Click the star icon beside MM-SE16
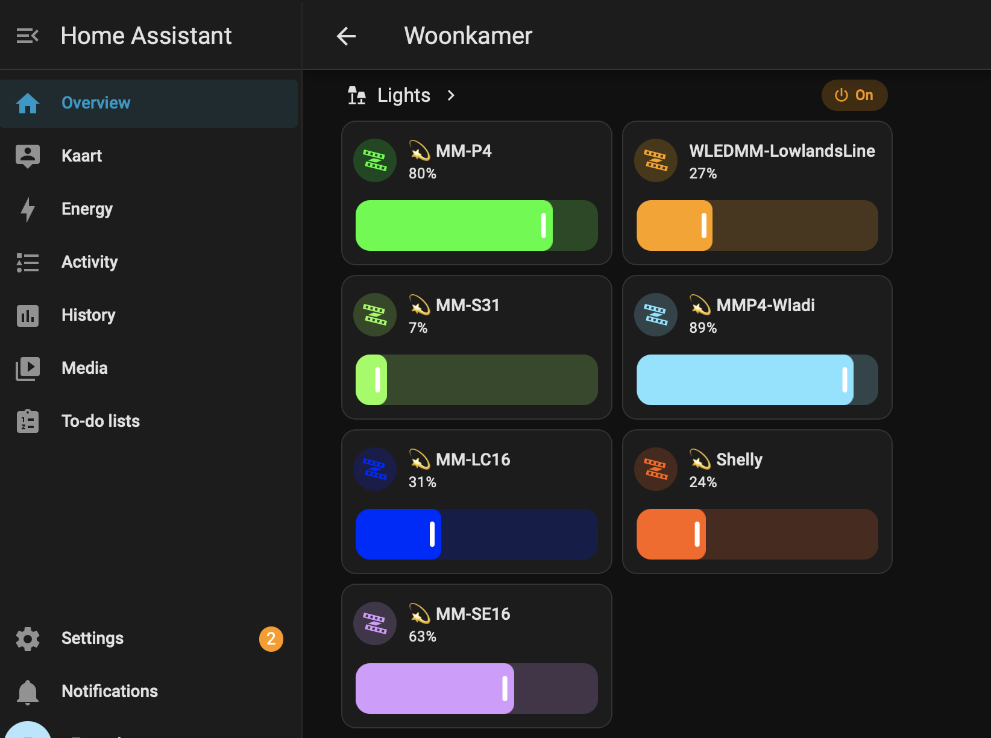Screen dimensions: 991x738 (420, 614)
